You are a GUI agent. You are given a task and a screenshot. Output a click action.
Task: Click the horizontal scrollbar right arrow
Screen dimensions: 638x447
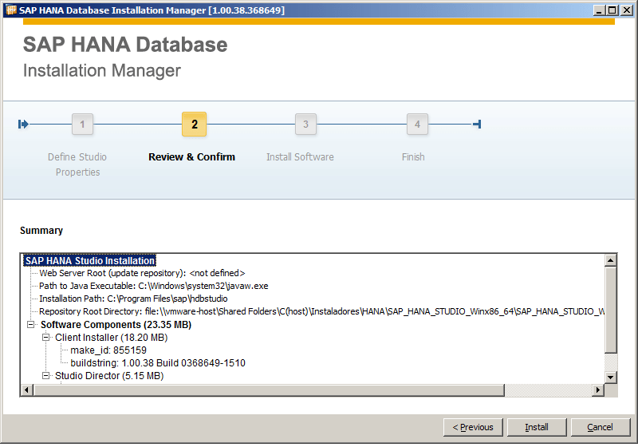tap(597, 390)
